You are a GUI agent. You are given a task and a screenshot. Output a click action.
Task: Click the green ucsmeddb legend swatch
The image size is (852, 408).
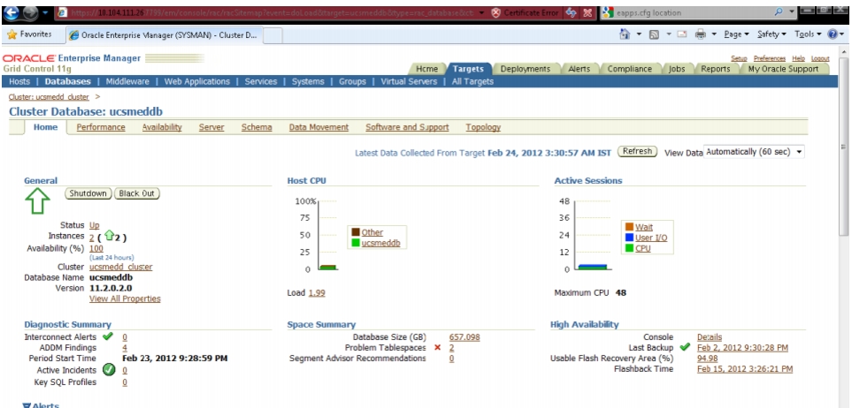click(356, 243)
